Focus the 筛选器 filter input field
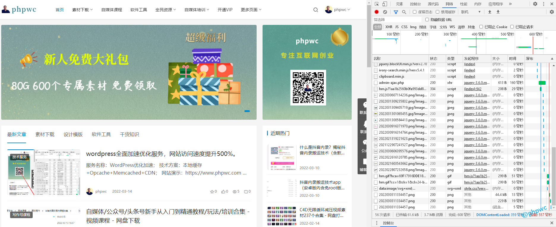Viewport: 556px width, 227px height. (397, 20)
